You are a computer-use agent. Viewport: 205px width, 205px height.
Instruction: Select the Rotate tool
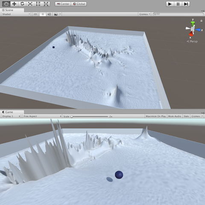click(22, 4)
